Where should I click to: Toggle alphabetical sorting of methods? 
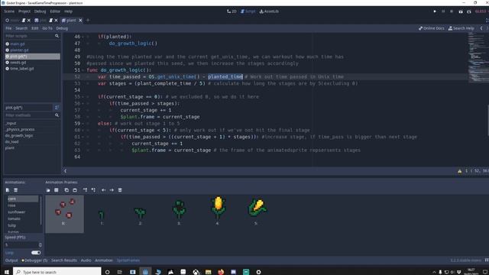coord(57,108)
